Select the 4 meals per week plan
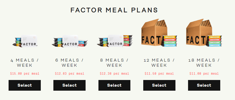Screen dimensions: 235x100 click(x=25, y=85)
